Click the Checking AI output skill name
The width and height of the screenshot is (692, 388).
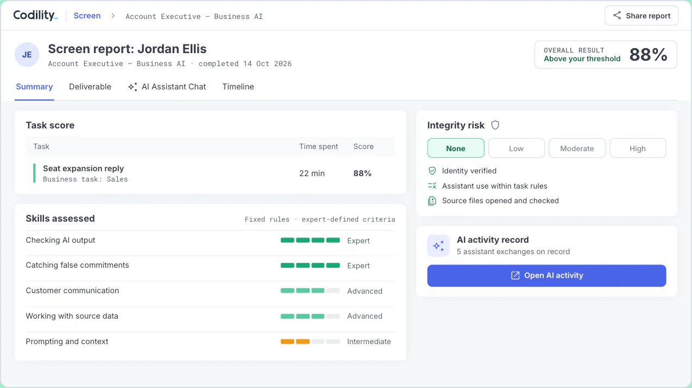[x=60, y=240]
